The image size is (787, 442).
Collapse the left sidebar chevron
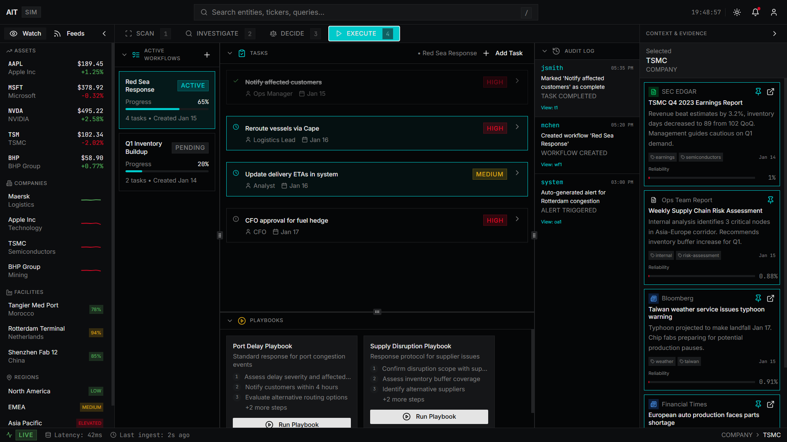(x=104, y=34)
